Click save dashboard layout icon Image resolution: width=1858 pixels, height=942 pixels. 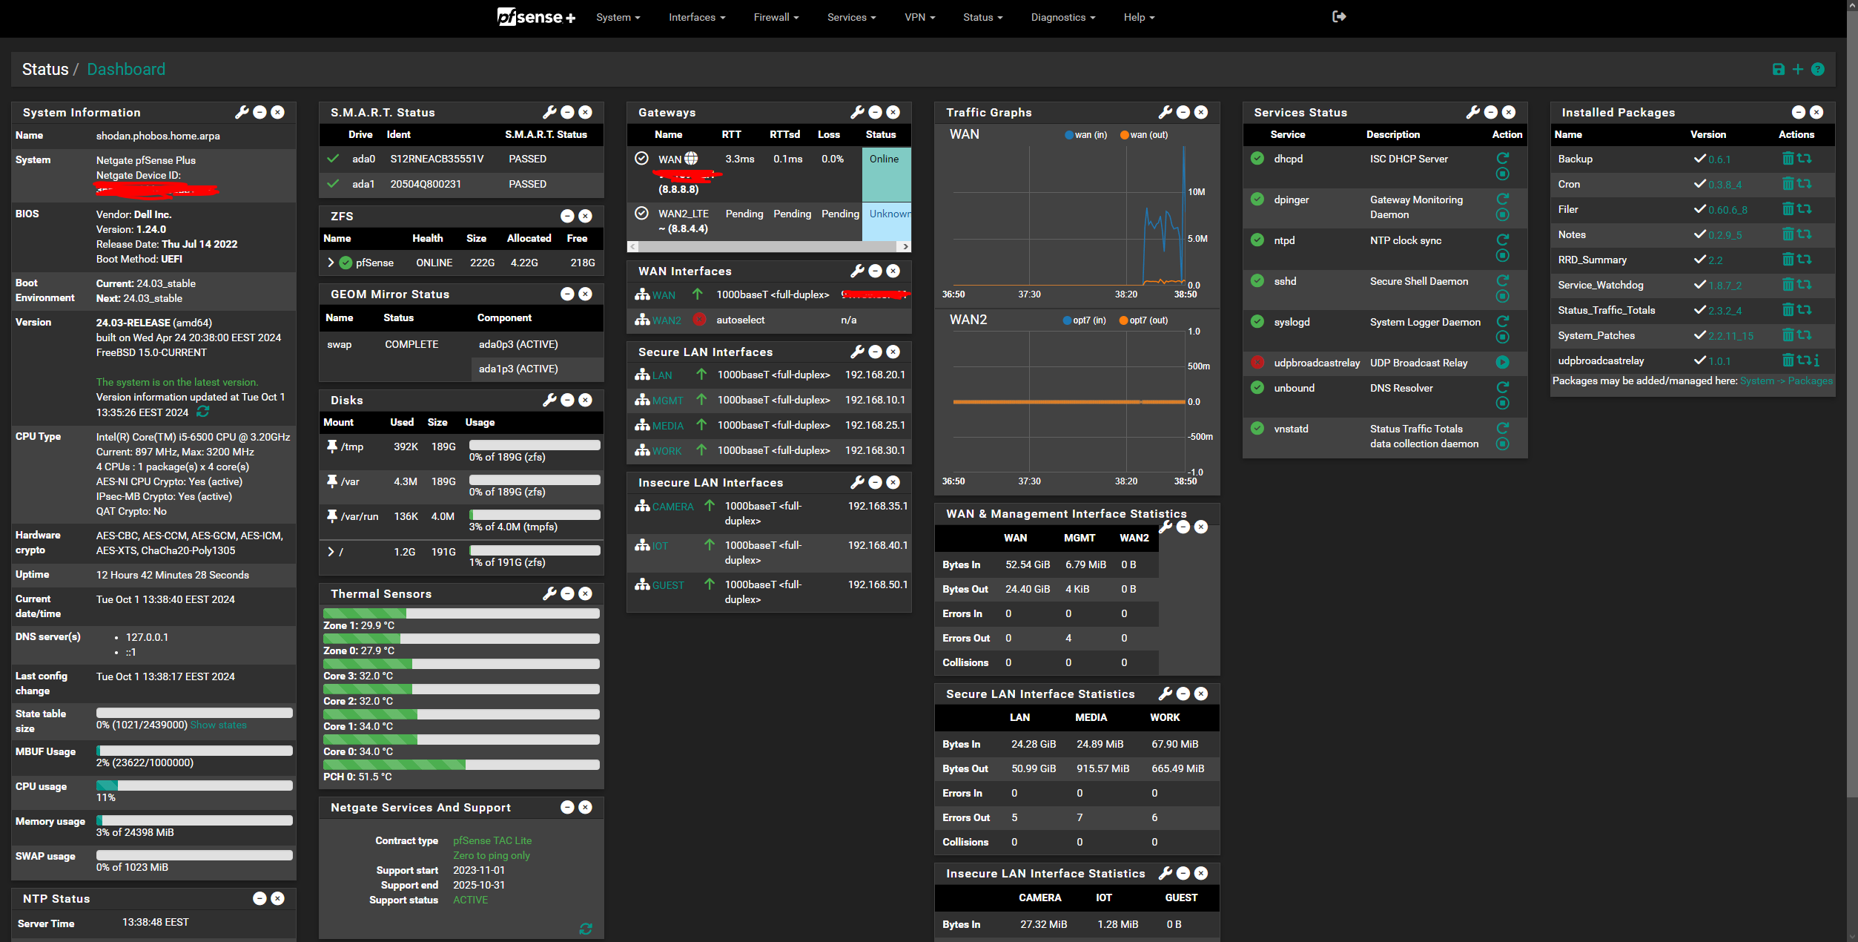pyautogui.click(x=1778, y=69)
